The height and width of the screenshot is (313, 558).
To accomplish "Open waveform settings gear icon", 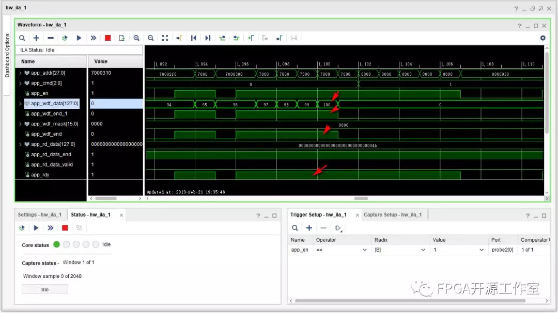I will (542, 38).
